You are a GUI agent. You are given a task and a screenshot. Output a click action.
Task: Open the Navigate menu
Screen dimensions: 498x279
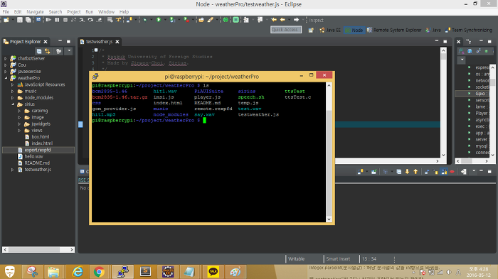(x=35, y=12)
